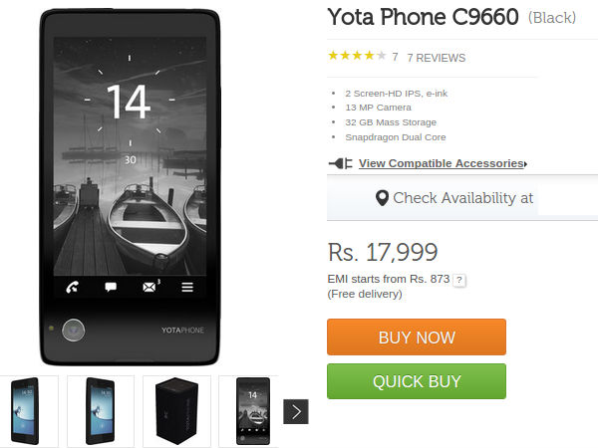Select first blue-screen phone thumbnail

point(25,411)
